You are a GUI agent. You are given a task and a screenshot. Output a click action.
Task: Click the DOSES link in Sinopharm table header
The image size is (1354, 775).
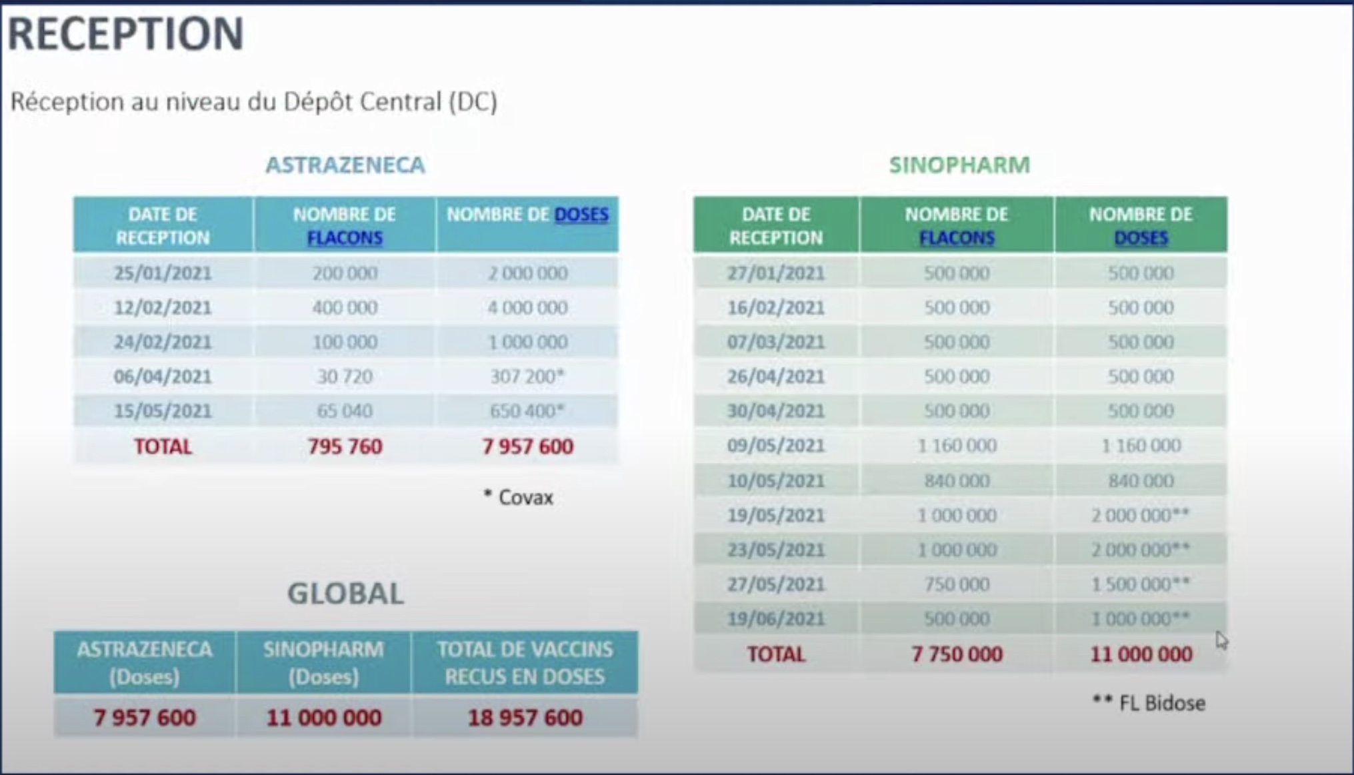point(1140,238)
